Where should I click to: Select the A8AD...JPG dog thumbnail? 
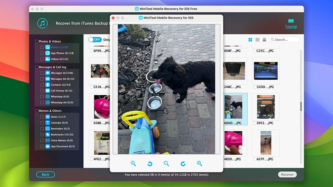pos(233,107)
